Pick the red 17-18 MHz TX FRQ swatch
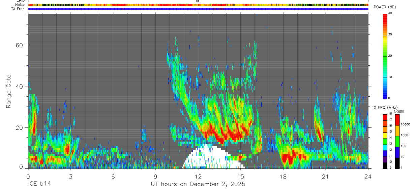 (385, 117)
